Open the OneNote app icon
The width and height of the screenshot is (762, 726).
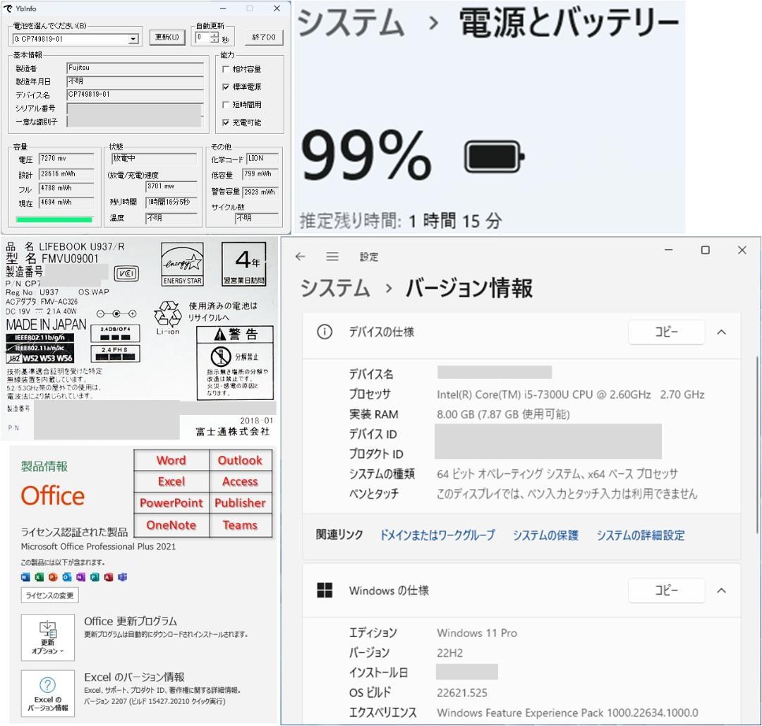click(x=171, y=525)
